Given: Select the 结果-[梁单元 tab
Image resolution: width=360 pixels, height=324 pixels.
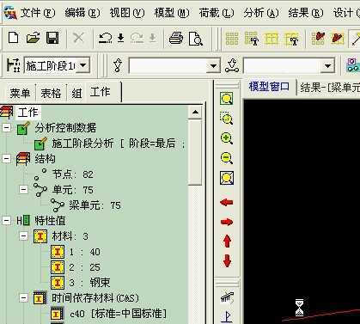Looking at the screenshot, I should [x=330, y=87].
